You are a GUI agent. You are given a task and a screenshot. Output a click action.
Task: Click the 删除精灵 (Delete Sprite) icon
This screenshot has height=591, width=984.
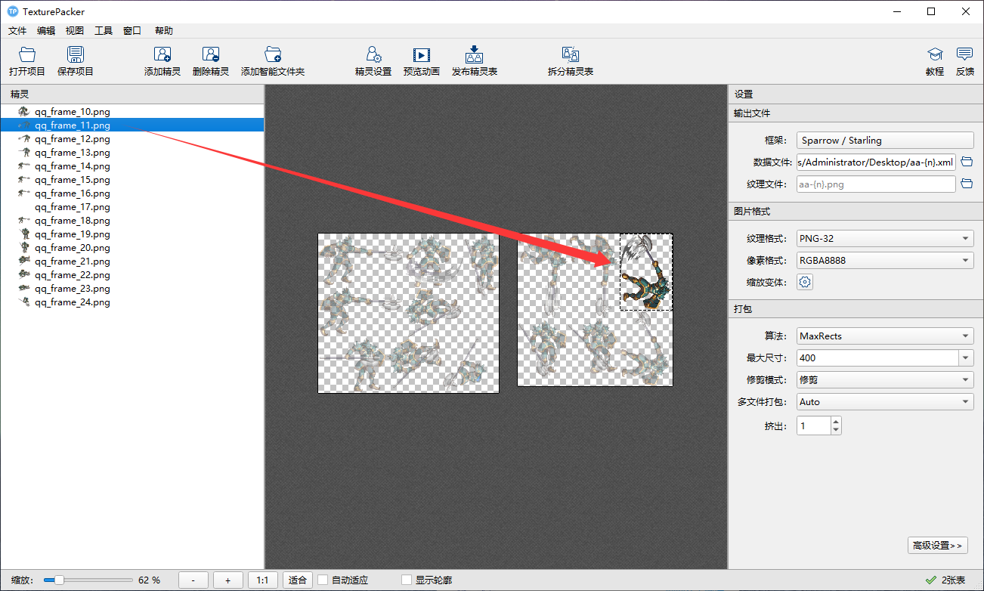pyautogui.click(x=210, y=55)
